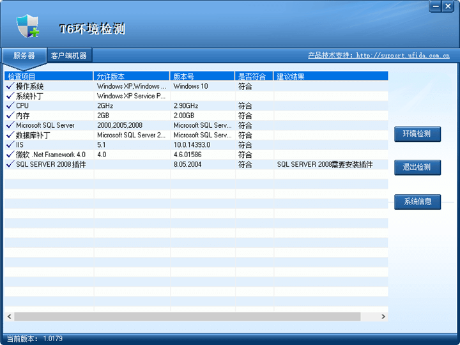Click the T6 shield logo icon
The height and width of the screenshot is (345, 460).
coord(28,26)
